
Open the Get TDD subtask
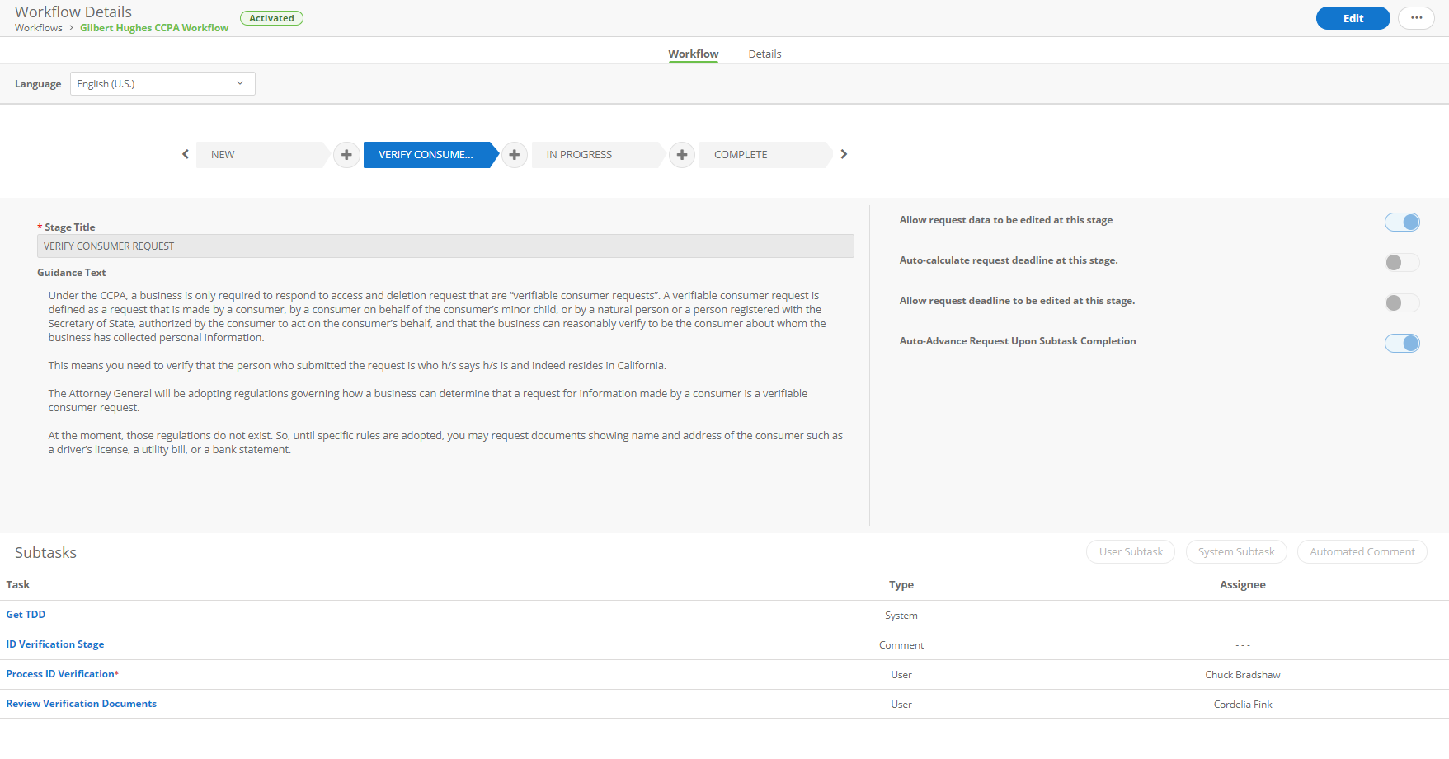point(26,614)
